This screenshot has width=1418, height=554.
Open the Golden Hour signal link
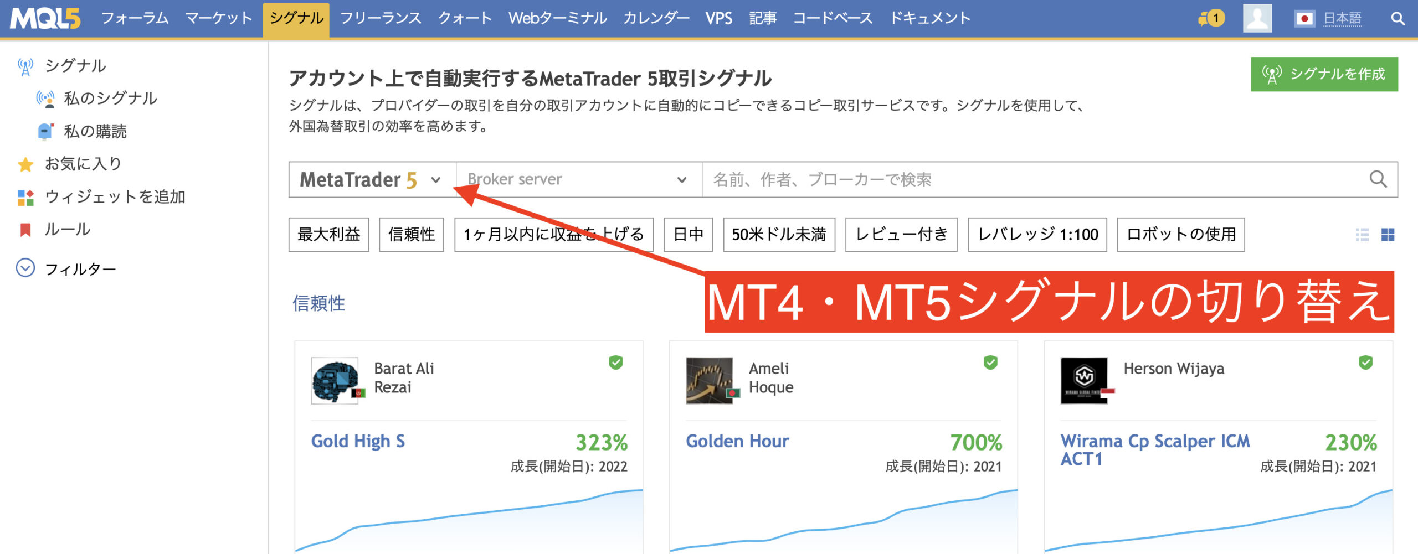[x=737, y=441]
